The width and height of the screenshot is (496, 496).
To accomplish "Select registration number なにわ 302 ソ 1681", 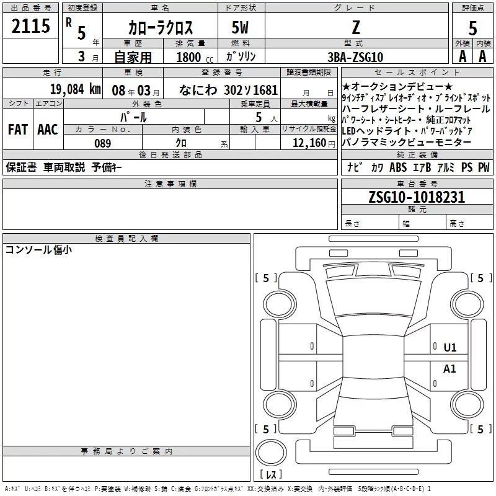I will [228, 90].
